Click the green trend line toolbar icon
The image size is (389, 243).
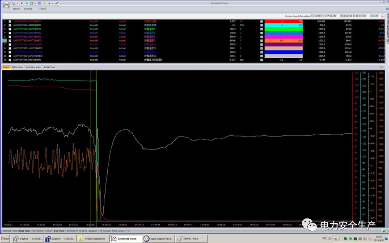[56, 3]
